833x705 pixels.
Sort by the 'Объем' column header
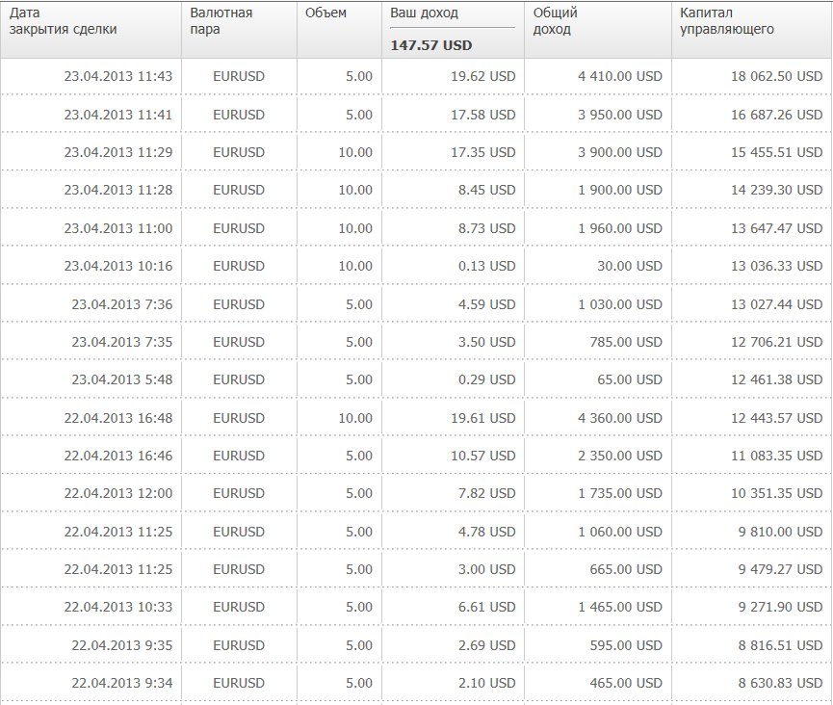pos(325,13)
